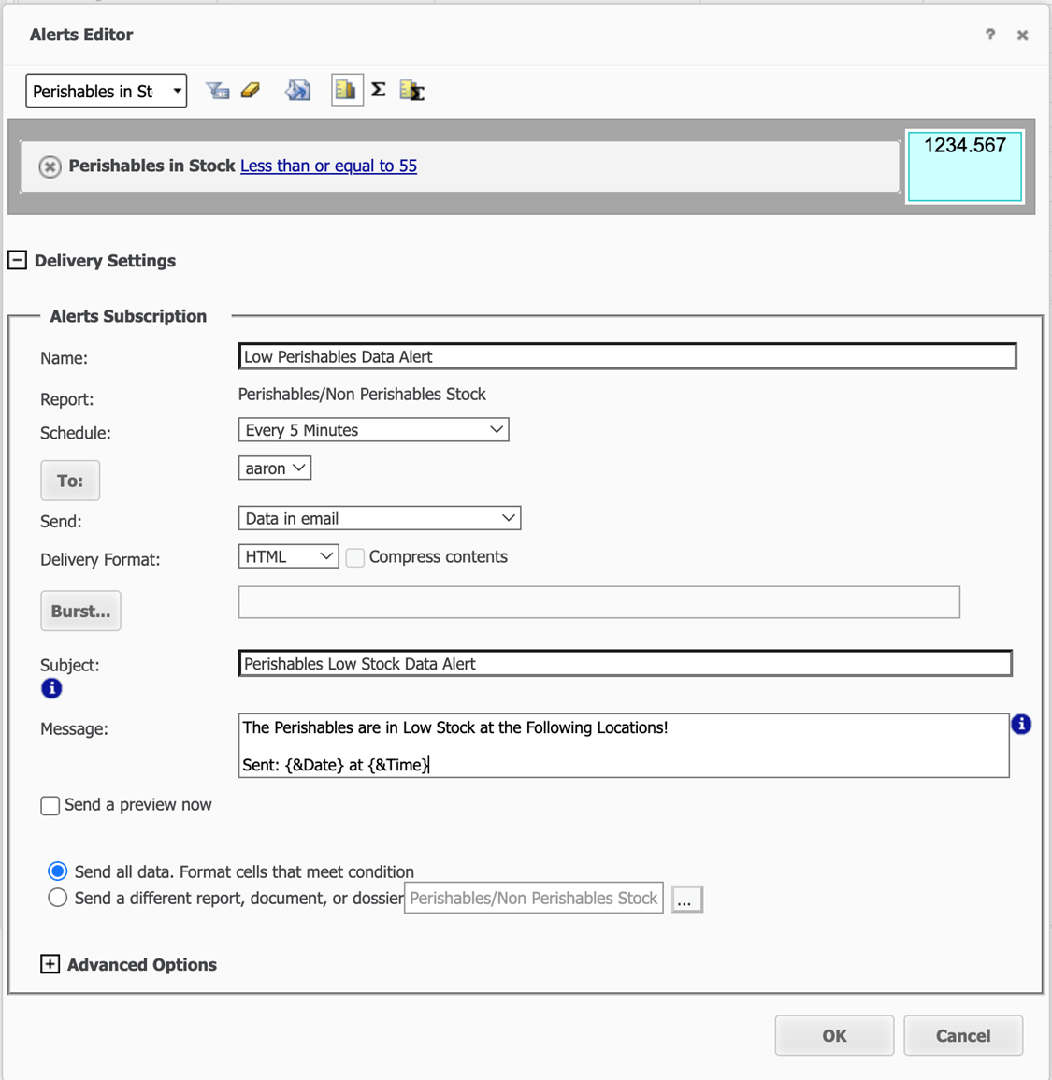Collapse the Delivery Settings section
Screen dimensions: 1052x1080
[x=18, y=260]
